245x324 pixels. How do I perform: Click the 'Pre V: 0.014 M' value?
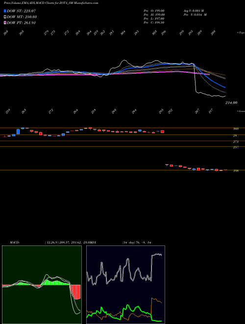(195, 15)
